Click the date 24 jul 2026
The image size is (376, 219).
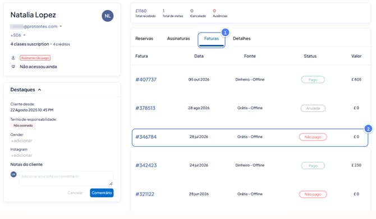tap(199, 165)
